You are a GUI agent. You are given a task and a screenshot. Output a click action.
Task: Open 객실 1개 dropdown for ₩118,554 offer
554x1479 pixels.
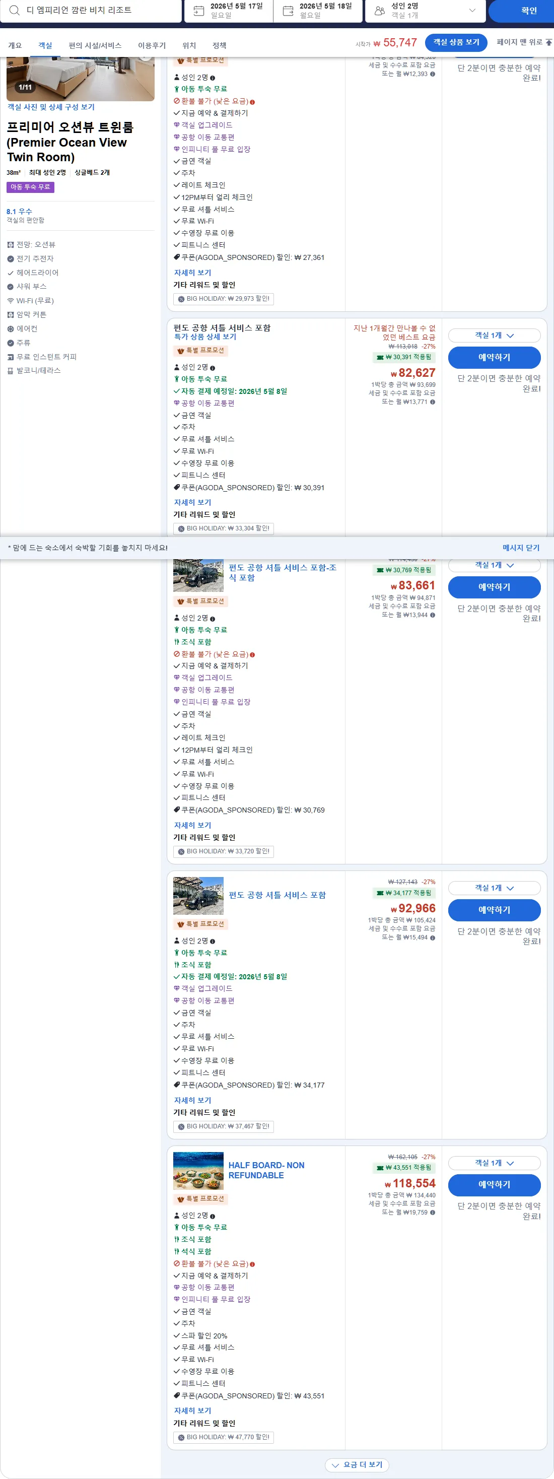[494, 1163]
